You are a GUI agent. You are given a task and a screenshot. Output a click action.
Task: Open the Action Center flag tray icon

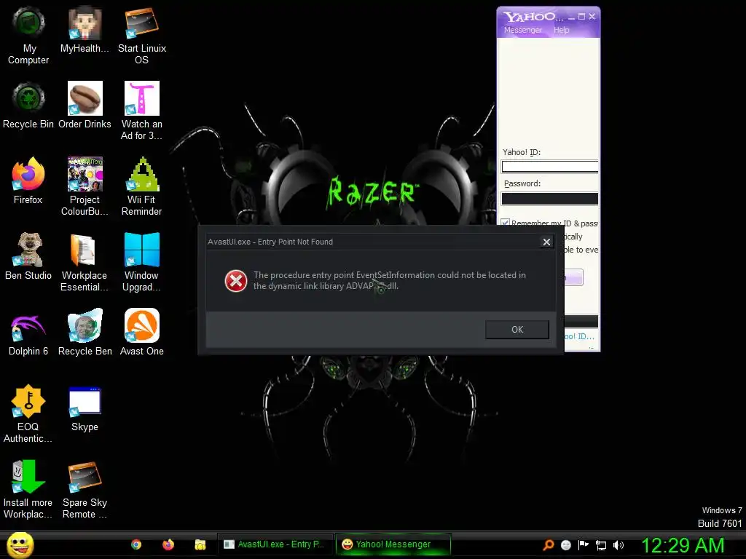click(584, 544)
